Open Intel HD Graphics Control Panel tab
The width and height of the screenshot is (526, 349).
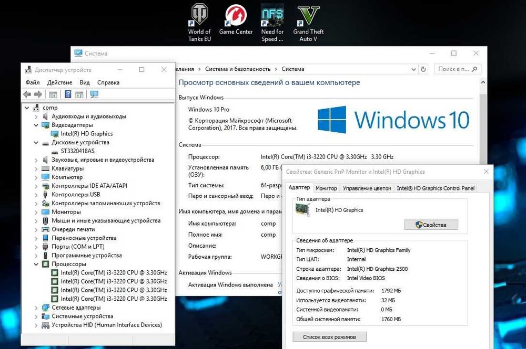point(436,188)
